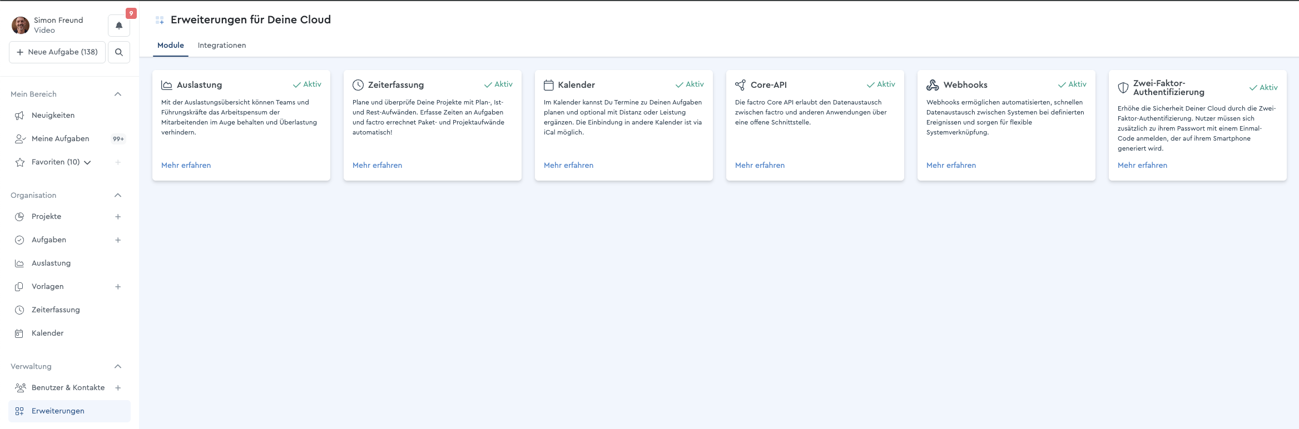
Task: Toggle the Aktiv status on Auslastung card
Action: pyautogui.click(x=307, y=84)
